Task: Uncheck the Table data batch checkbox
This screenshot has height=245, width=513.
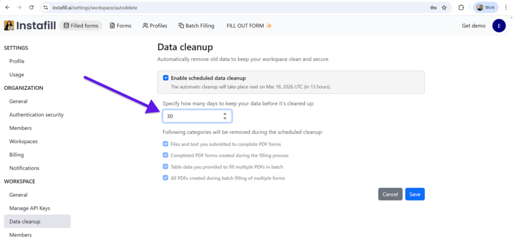Action: (x=165, y=167)
